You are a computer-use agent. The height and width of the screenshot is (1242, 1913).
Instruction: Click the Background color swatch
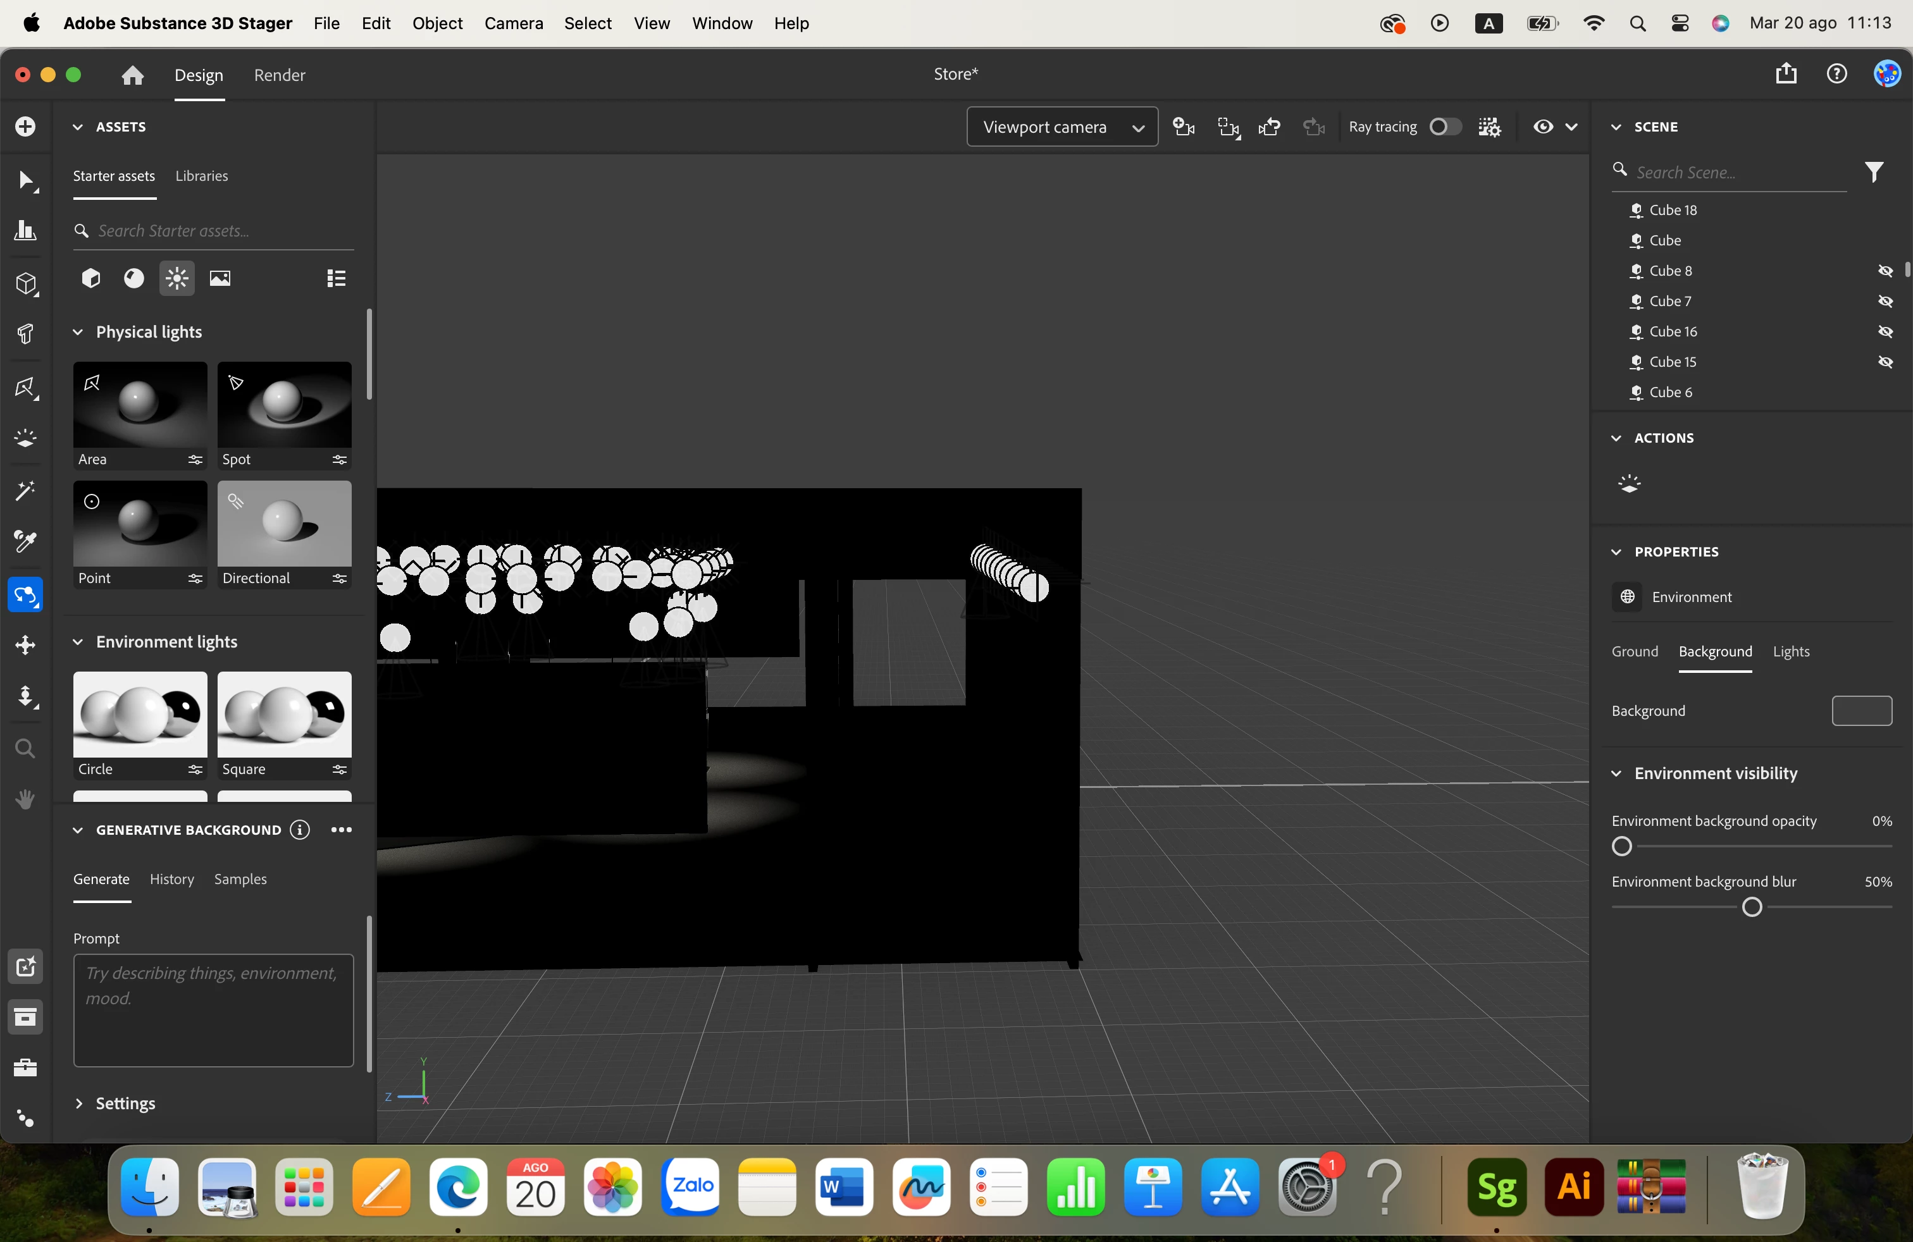coord(1862,711)
